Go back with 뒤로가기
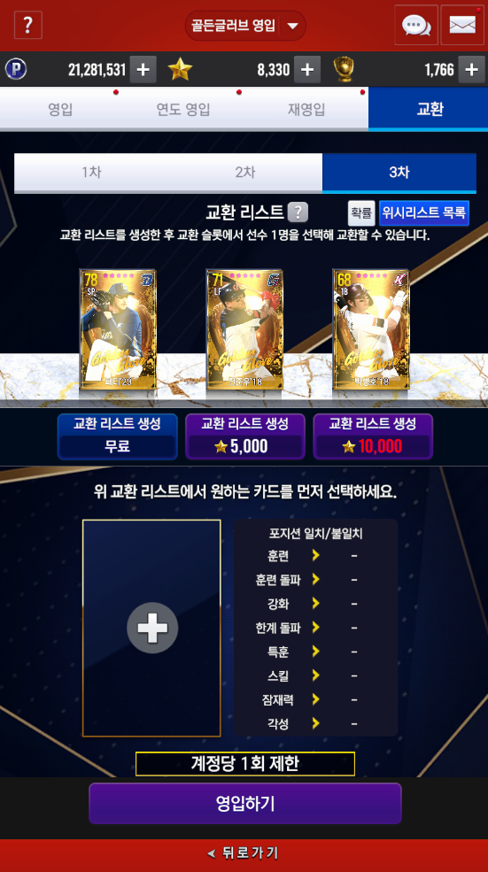 pos(244,853)
